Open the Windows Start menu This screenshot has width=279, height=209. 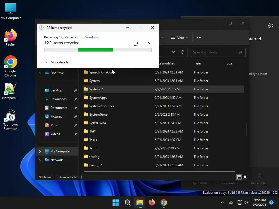coord(116,202)
